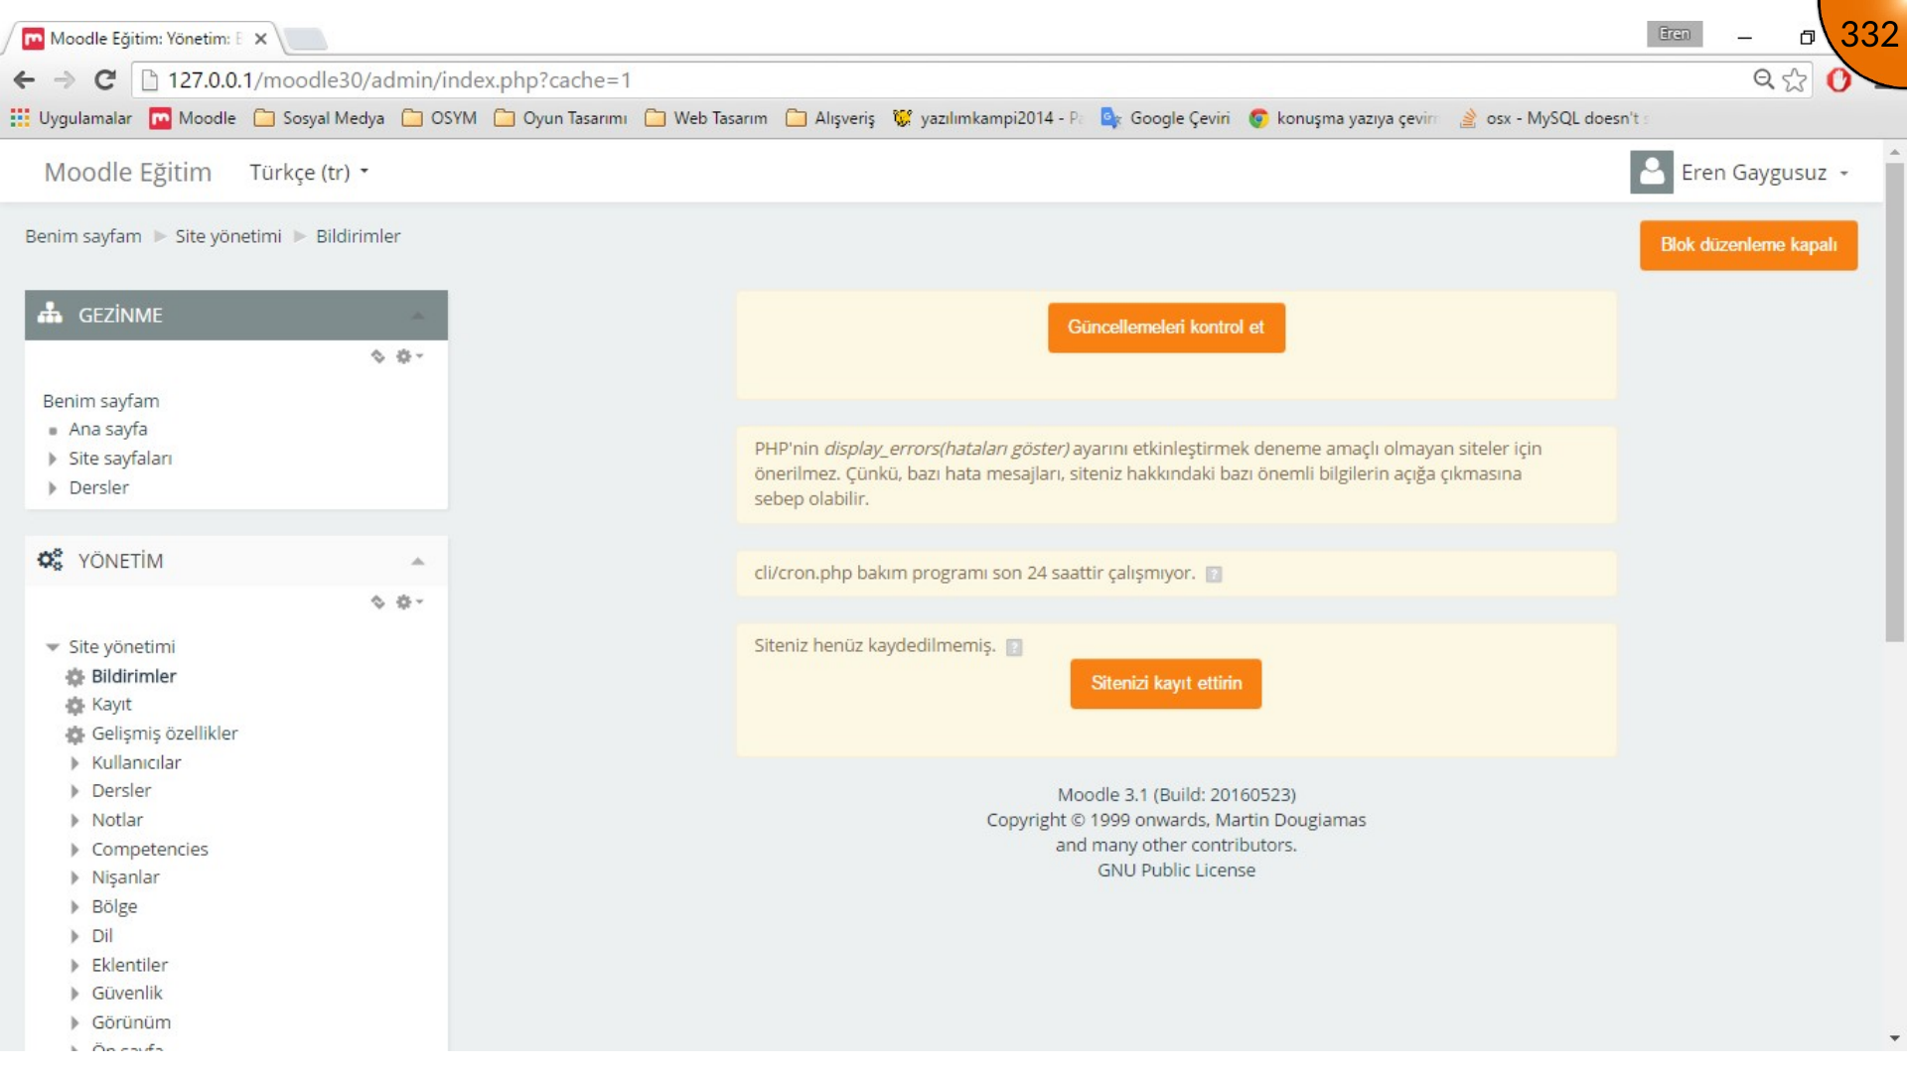
Task: Click Güncellemeleri kontrol et button
Action: [1166, 328]
